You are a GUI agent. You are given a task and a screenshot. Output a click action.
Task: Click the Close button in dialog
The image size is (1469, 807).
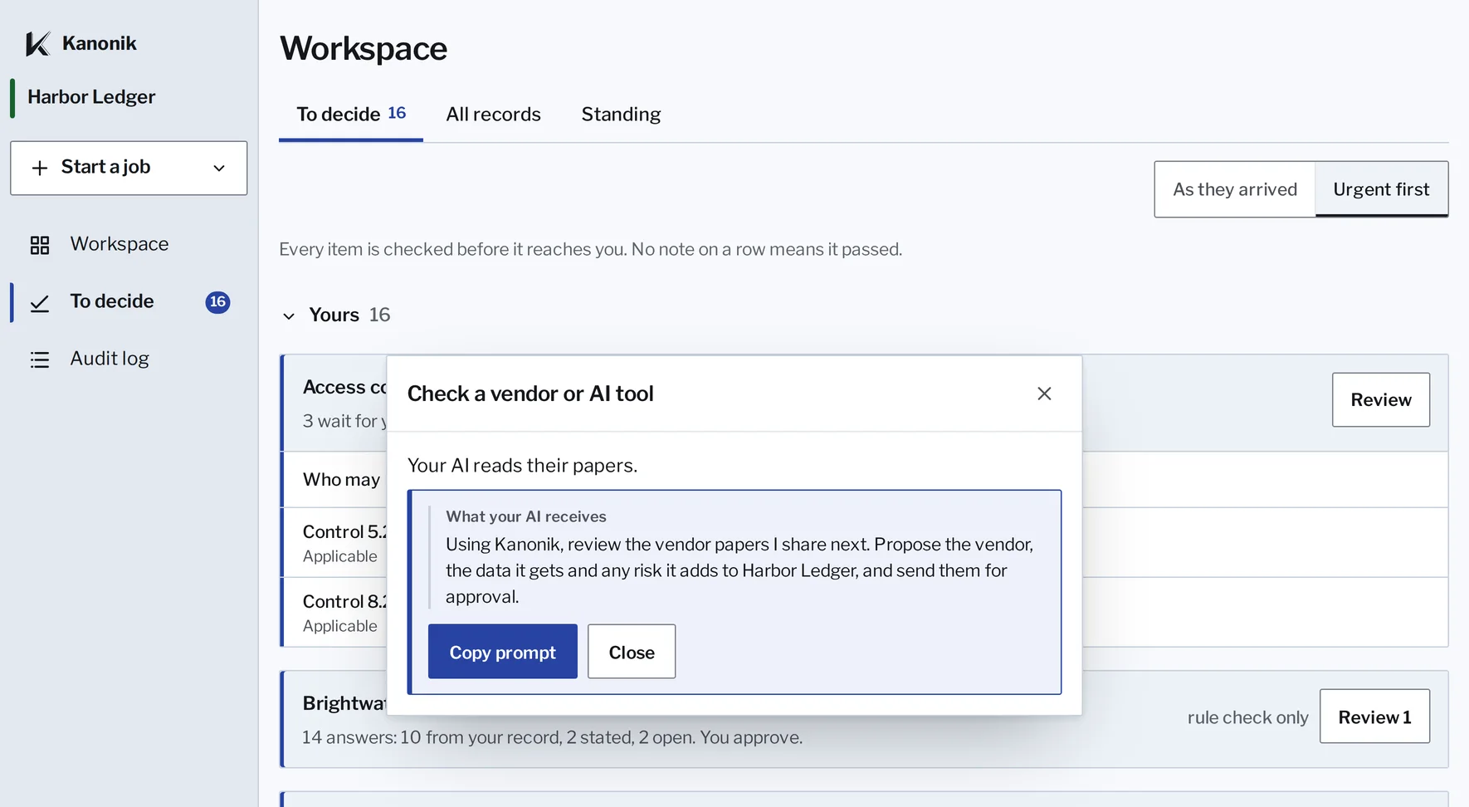[x=631, y=652]
